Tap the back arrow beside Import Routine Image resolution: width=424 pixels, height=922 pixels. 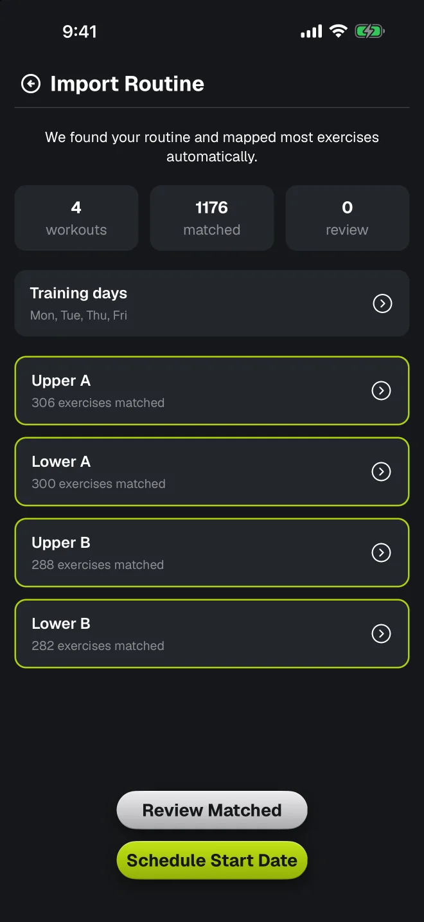click(31, 84)
